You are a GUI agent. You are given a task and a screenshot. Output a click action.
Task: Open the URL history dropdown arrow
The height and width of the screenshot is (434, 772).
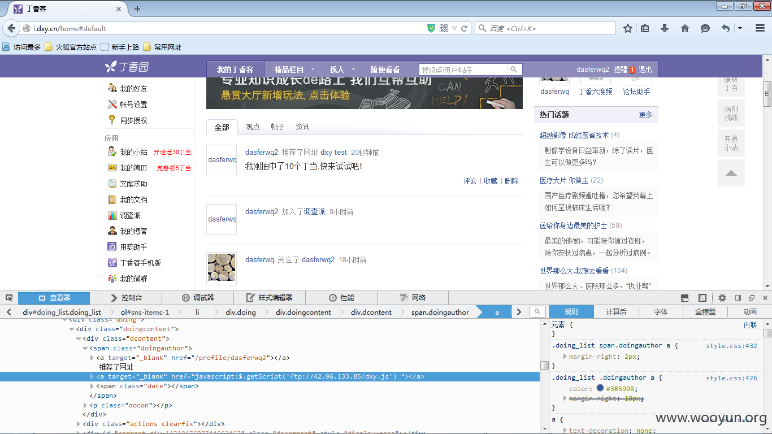(454, 28)
